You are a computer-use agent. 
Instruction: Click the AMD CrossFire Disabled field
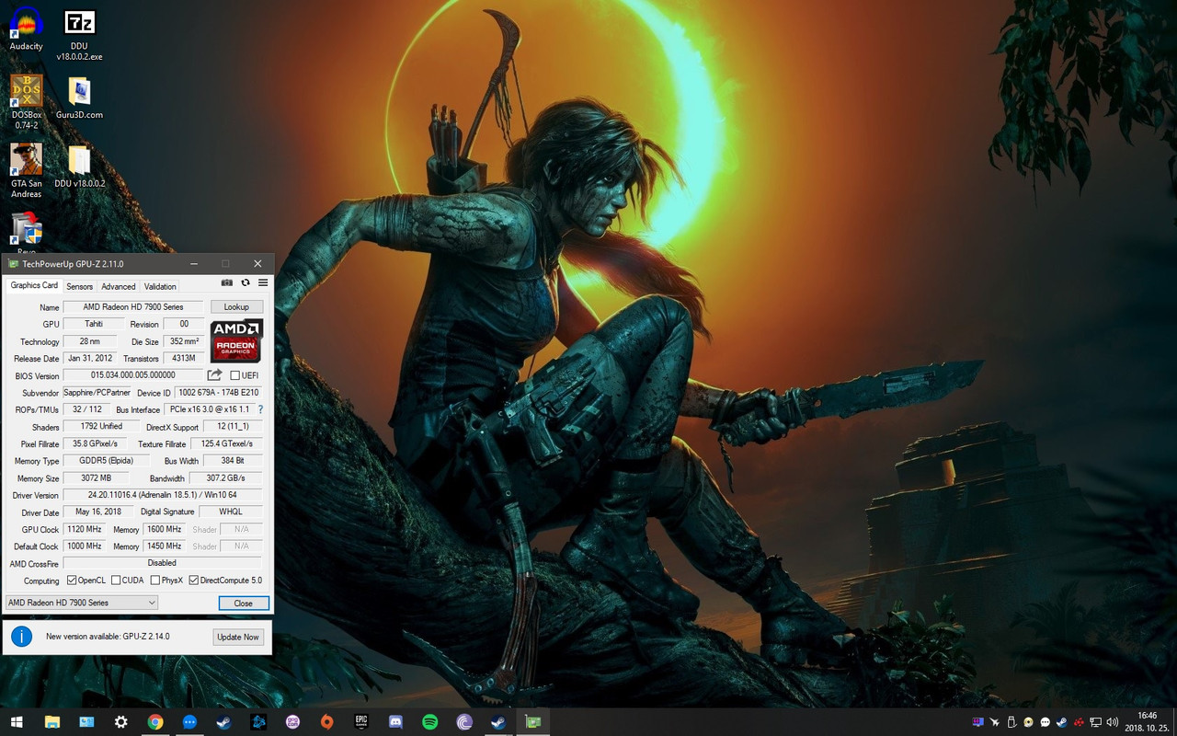point(163,563)
